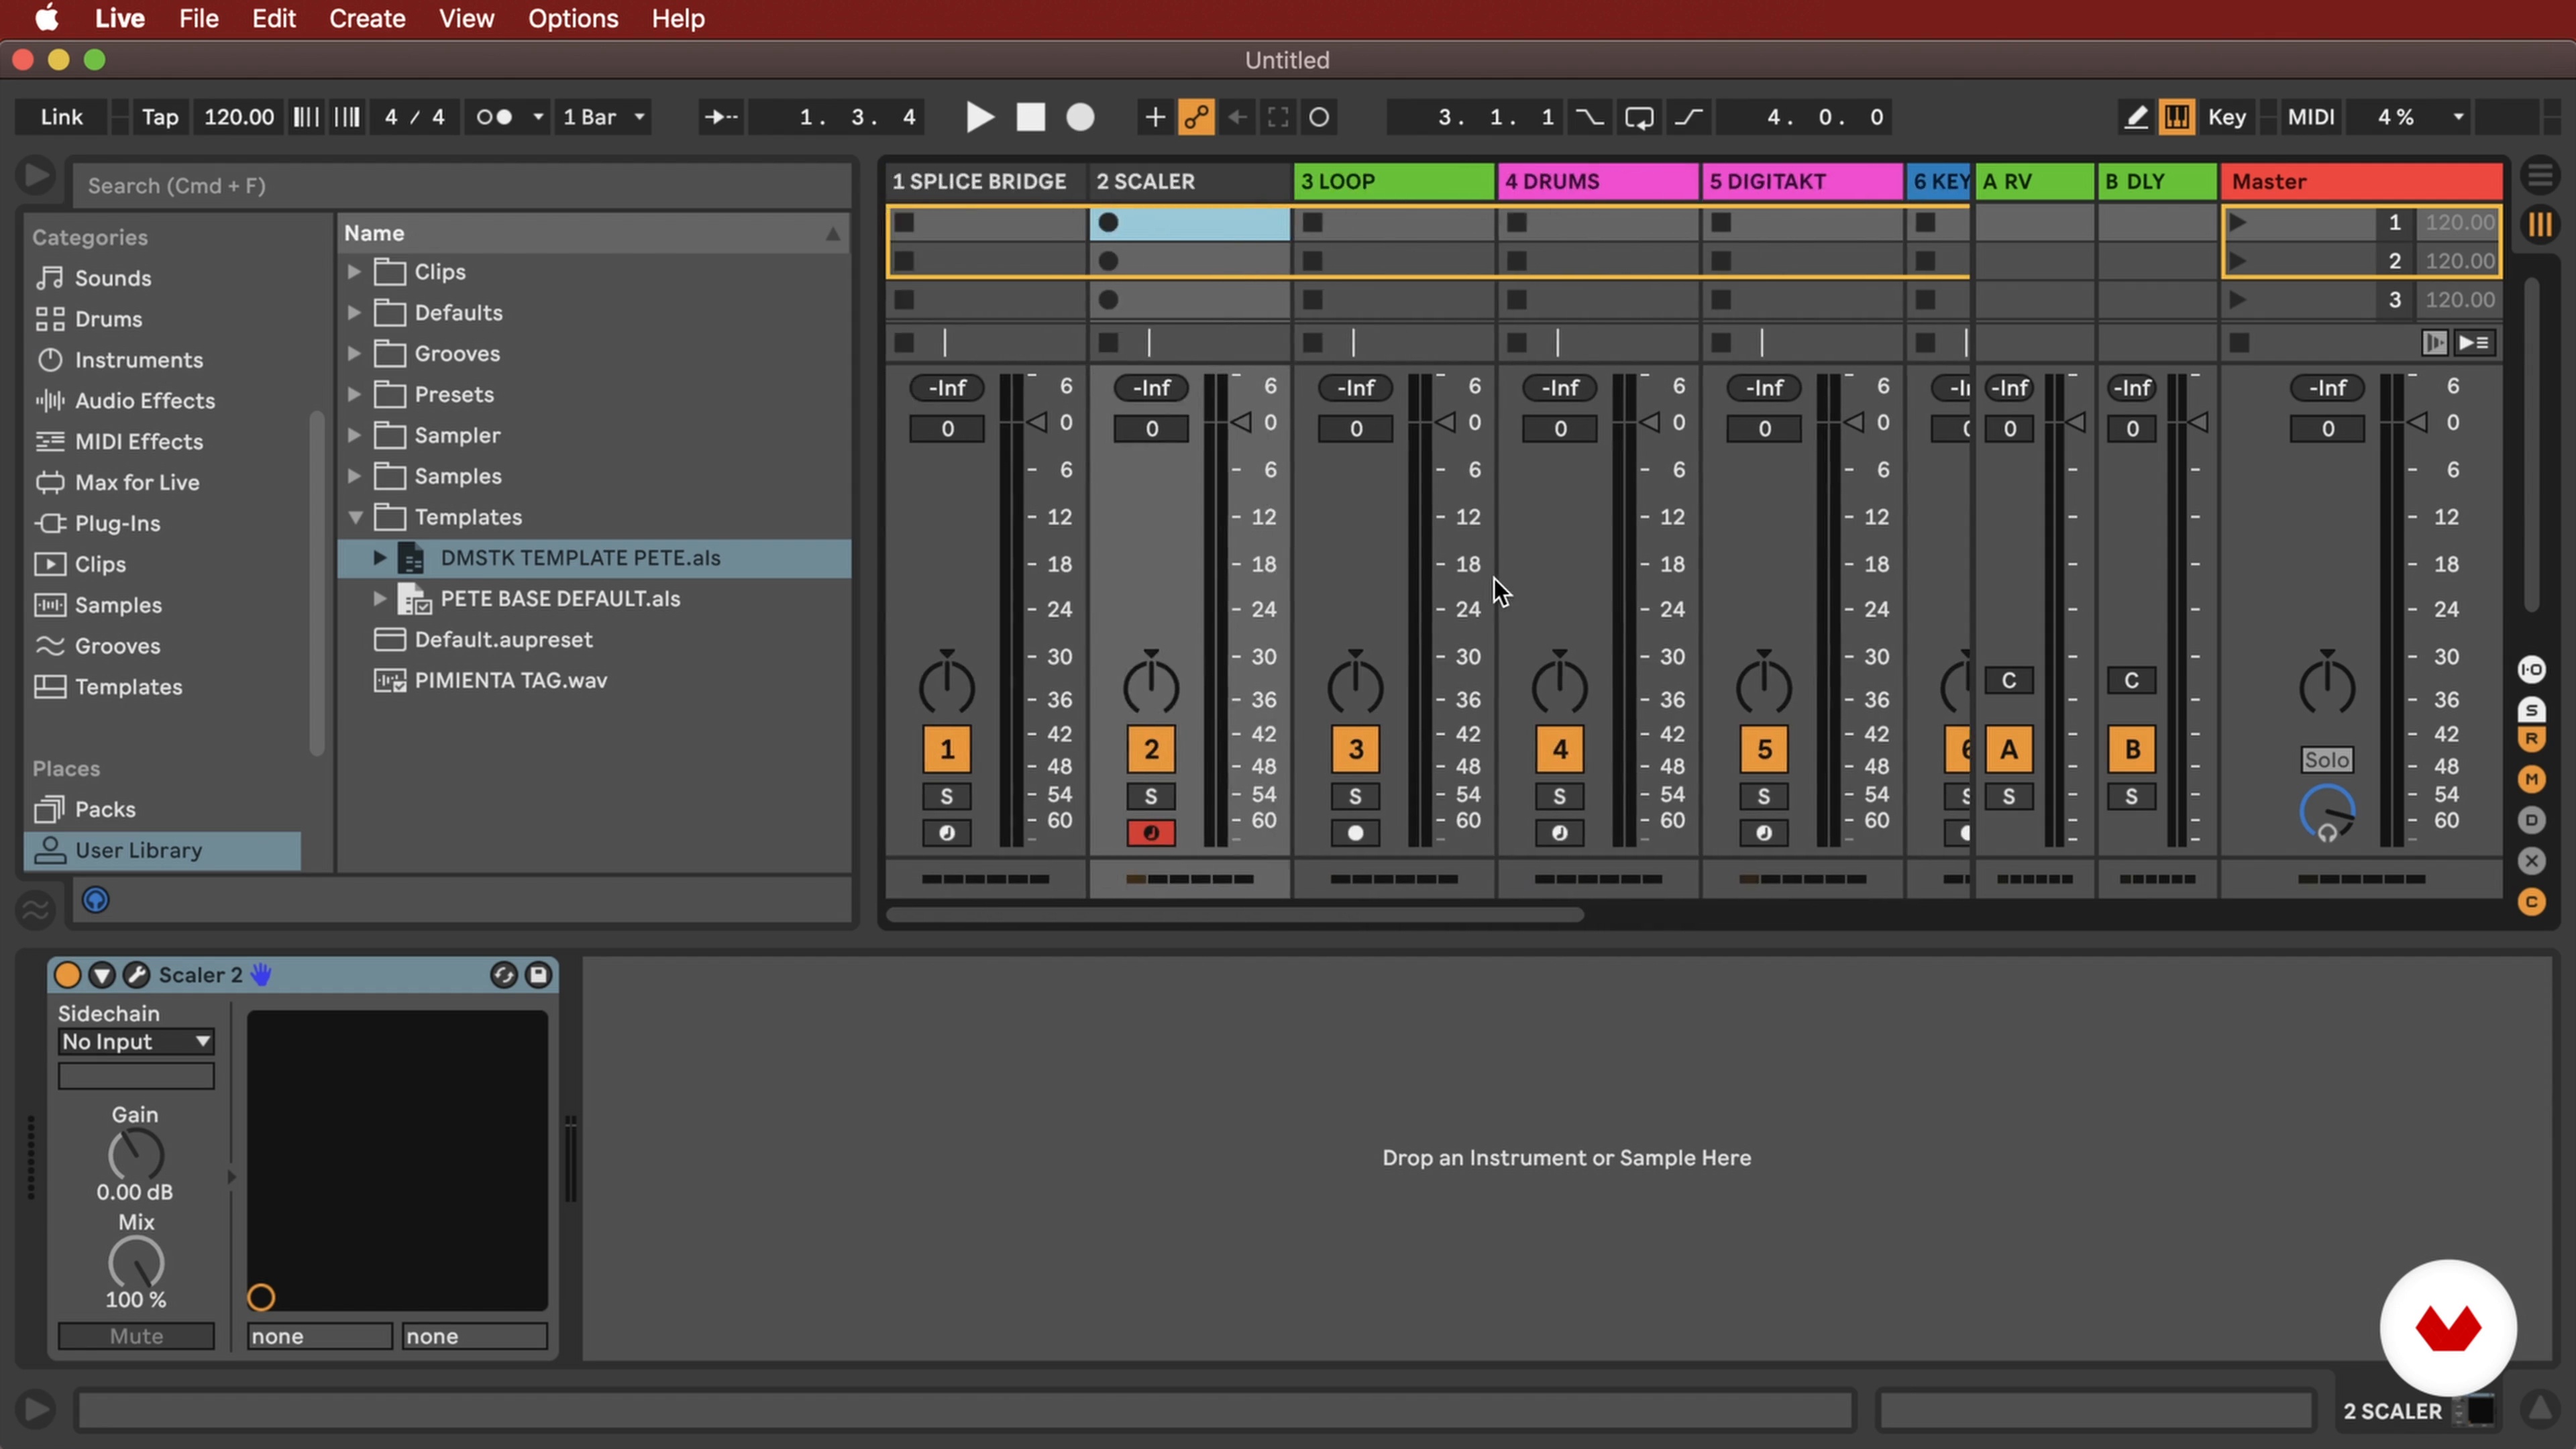Image resolution: width=2576 pixels, height=1449 pixels.
Task: Select Default.aupreset file
Action: pos(503,640)
